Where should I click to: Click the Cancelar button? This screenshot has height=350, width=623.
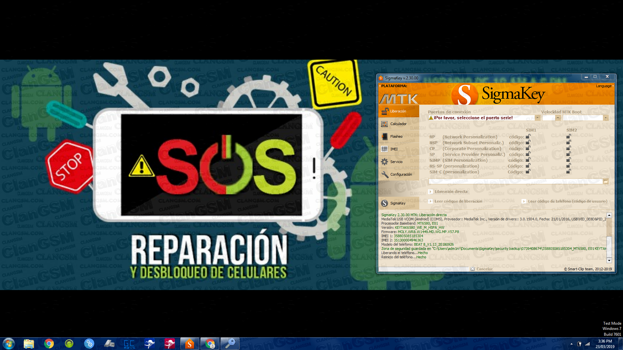coord(482,269)
